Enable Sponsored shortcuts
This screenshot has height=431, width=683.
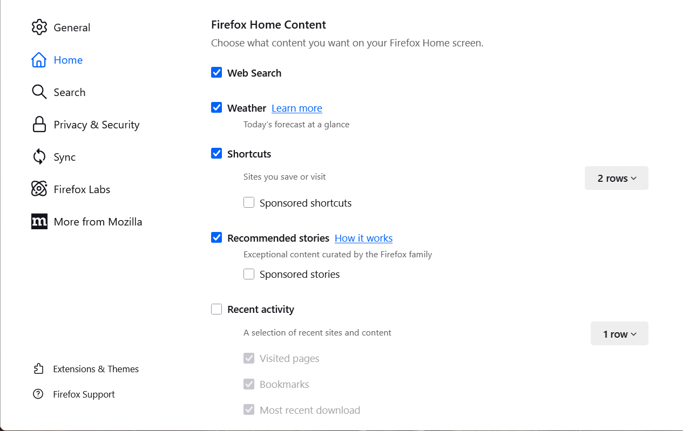pyautogui.click(x=249, y=202)
